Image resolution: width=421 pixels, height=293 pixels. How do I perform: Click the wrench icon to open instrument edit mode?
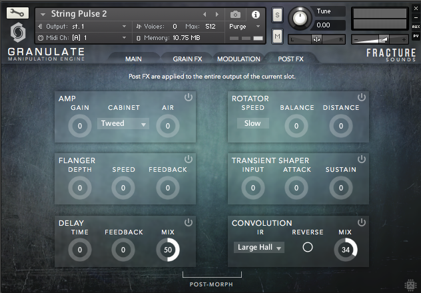(18, 13)
